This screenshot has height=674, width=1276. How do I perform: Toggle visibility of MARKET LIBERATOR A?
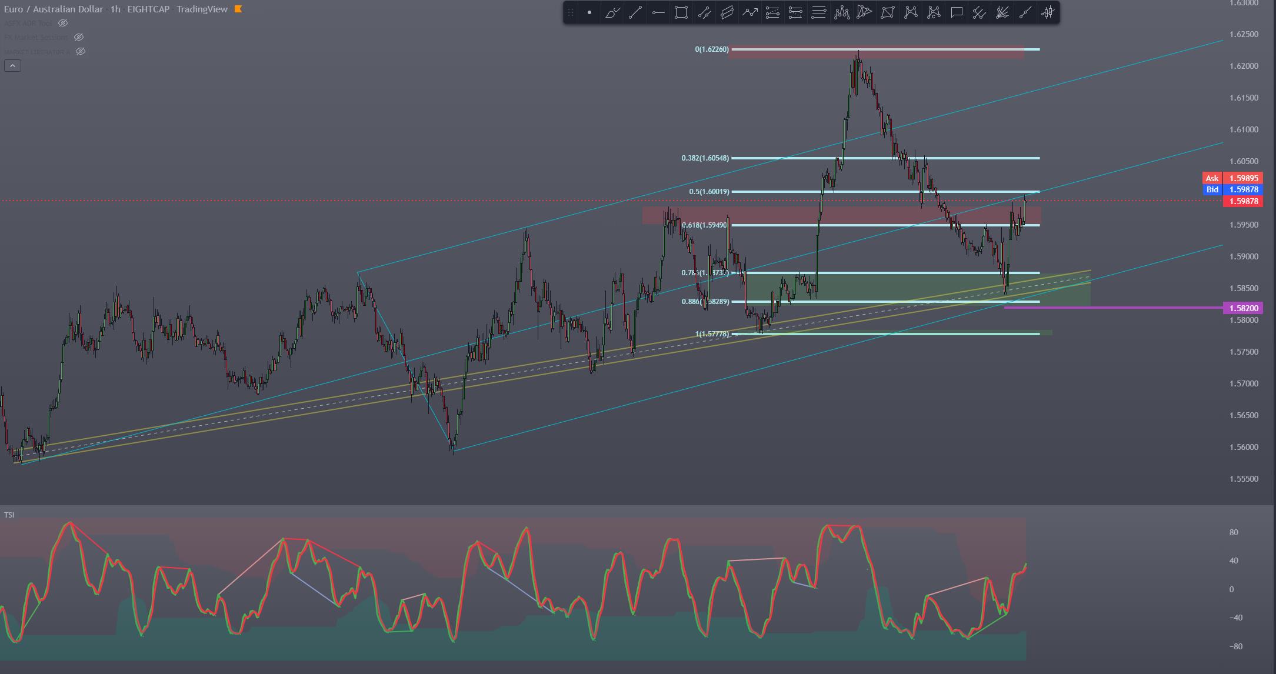(81, 51)
